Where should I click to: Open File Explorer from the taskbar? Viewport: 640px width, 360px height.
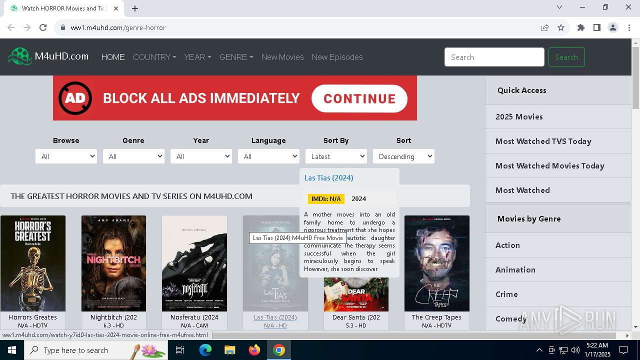(x=229, y=350)
